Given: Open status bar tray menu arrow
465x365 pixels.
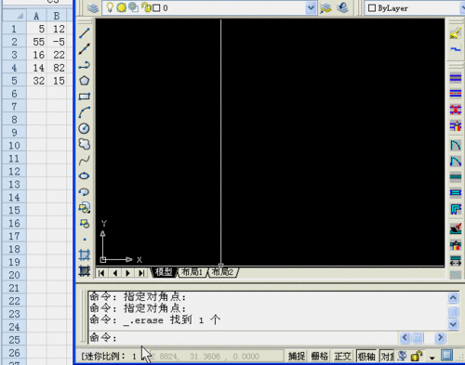Looking at the screenshot, I should tap(432, 358).
